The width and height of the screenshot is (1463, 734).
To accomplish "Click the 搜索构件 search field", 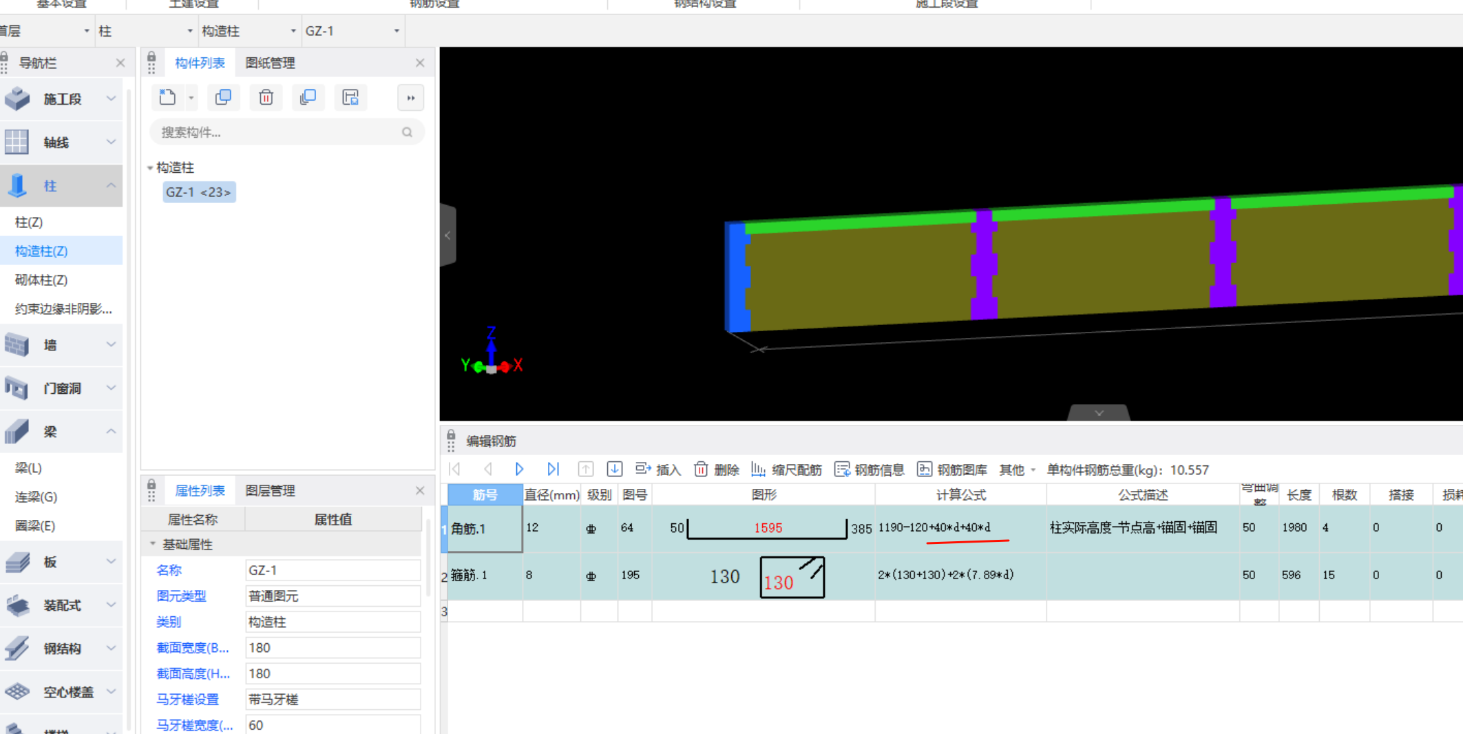I will point(286,132).
